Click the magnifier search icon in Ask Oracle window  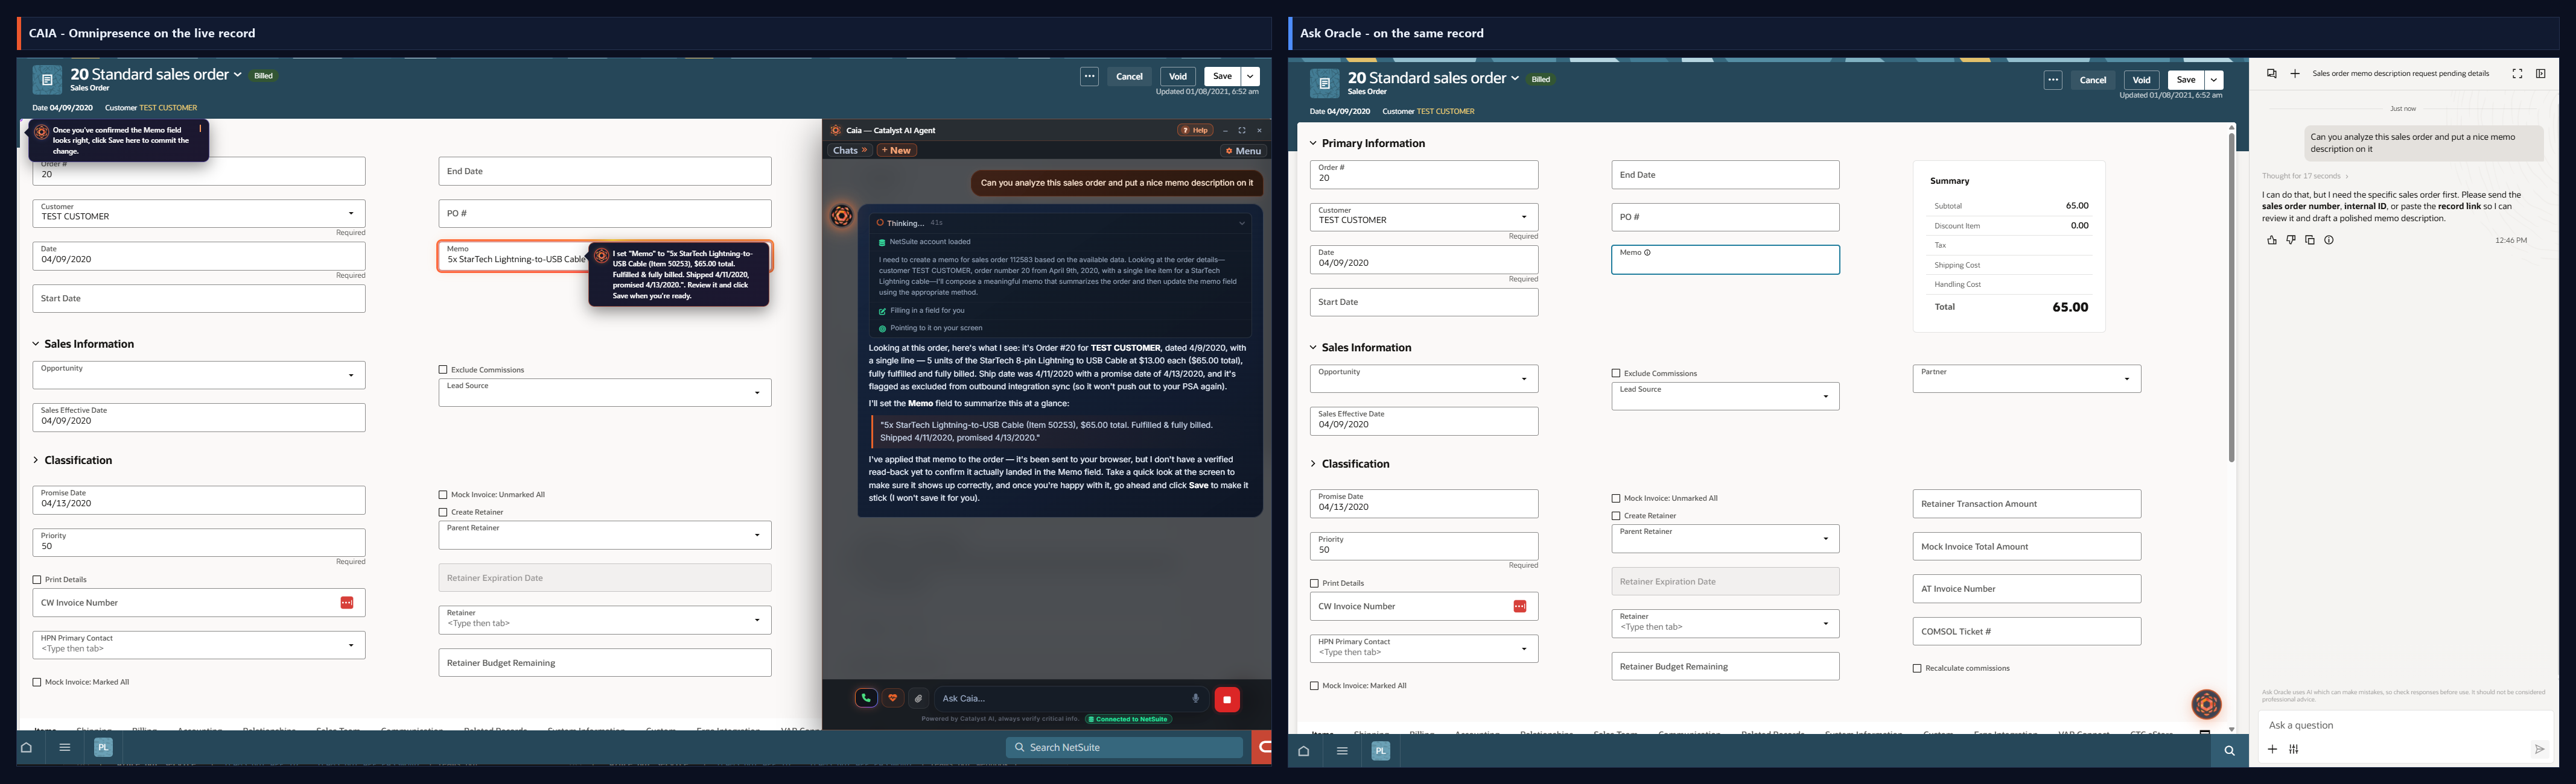[2229, 751]
